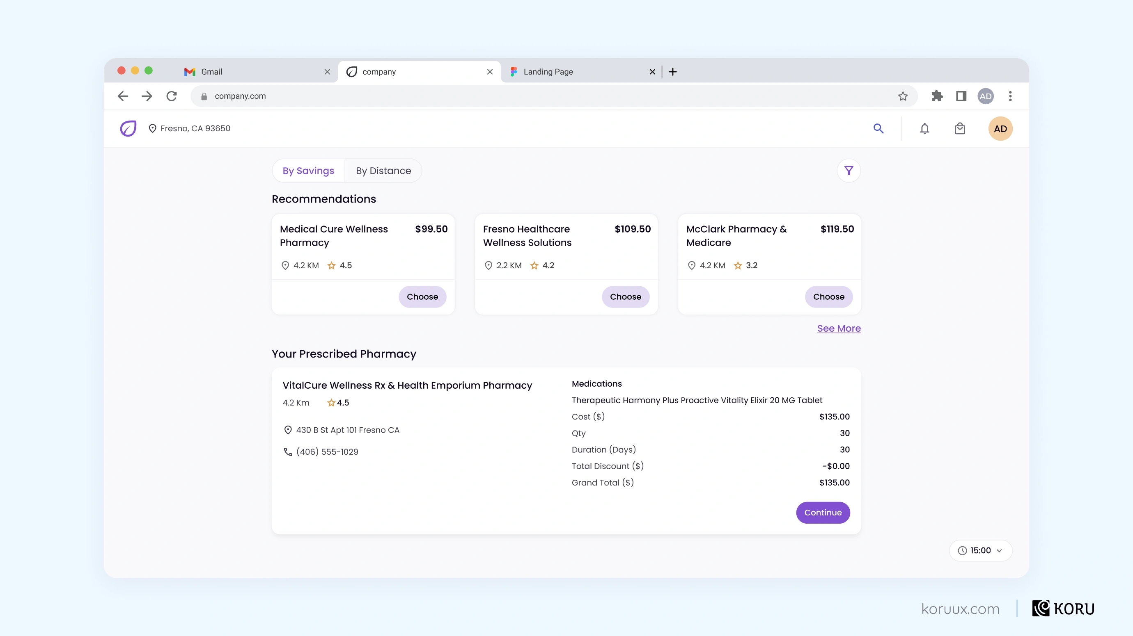Image resolution: width=1133 pixels, height=636 pixels.
Task: Expand the 15:00 timer dropdown
Action: pyautogui.click(x=980, y=550)
